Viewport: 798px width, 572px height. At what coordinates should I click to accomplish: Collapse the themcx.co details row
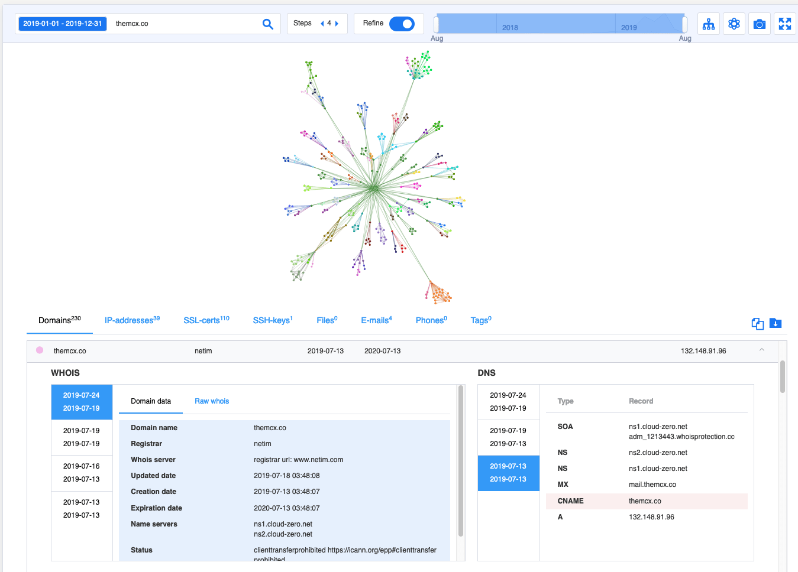coord(762,350)
